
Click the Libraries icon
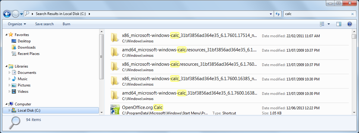(x=11, y=66)
